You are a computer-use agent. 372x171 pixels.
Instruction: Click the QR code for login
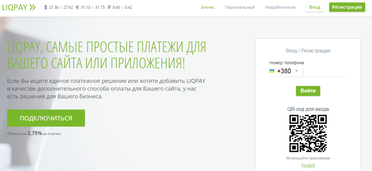[308, 133]
